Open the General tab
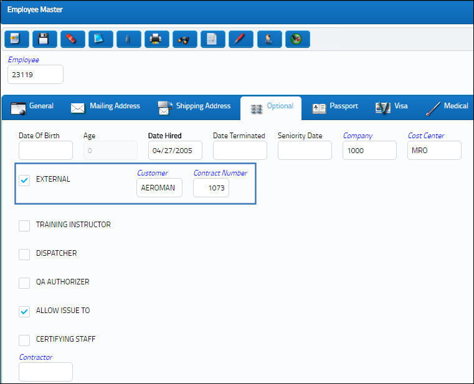474x384 pixels. tap(32, 108)
